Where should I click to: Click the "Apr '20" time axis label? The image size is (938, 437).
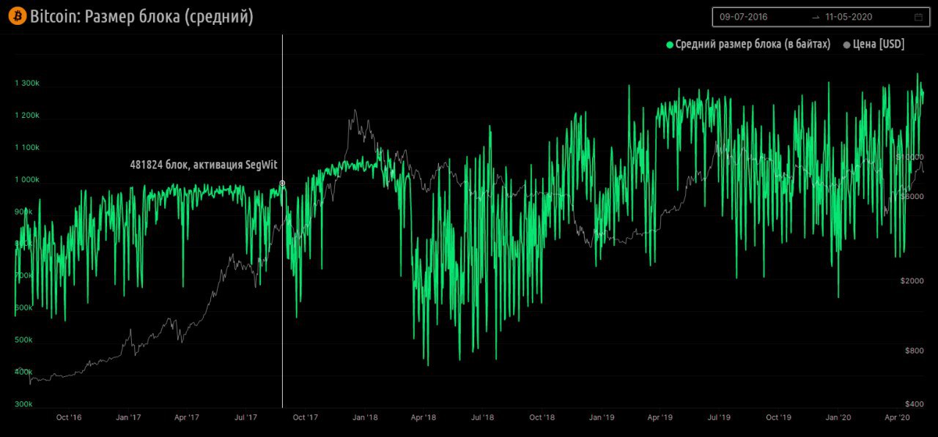point(897,418)
